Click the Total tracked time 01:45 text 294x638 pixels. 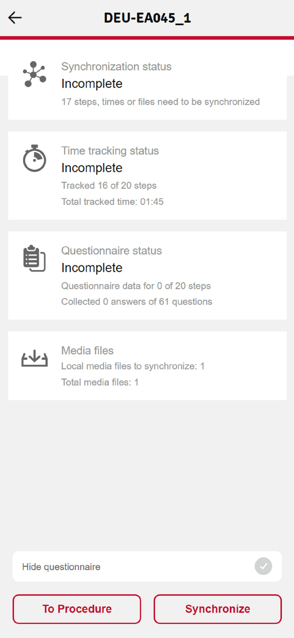(112, 202)
